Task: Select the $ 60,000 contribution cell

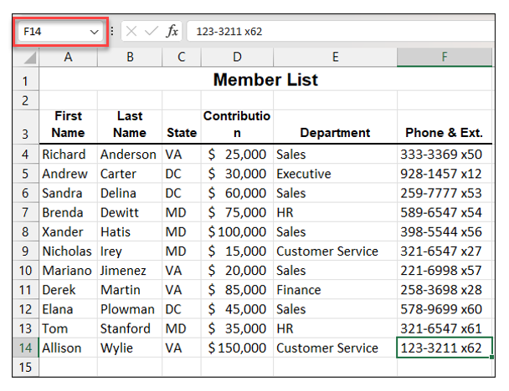Action: (237, 193)
